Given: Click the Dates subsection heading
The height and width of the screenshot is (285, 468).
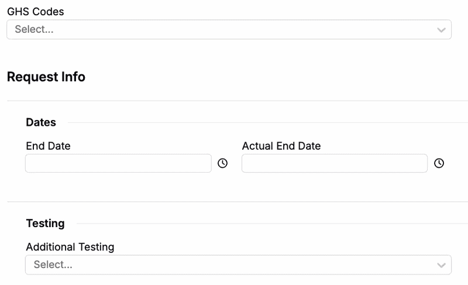Looking at the screenshot, I should pyautogui.click(x=41, y=122).
